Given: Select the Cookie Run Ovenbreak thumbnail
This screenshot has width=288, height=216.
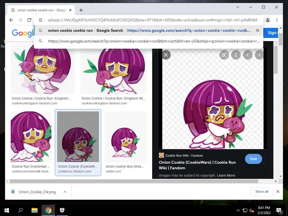Looking at the screenshot, I should [x=31, y=137].
